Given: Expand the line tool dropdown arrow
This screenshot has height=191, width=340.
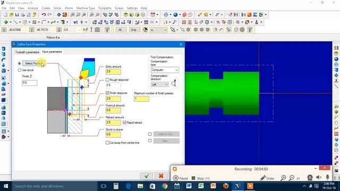Looking at the screenshot, I should coord(20,22).
